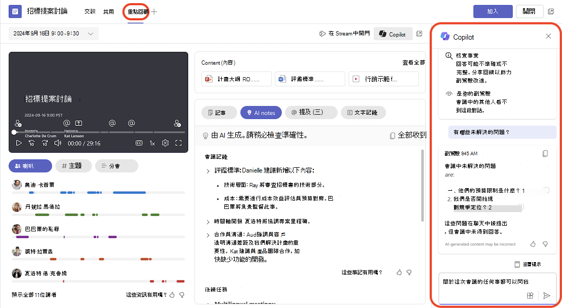This screenshot has height=308, width=562.
Task: Enter fullscreen video mode
Action: tap(178, 143)
